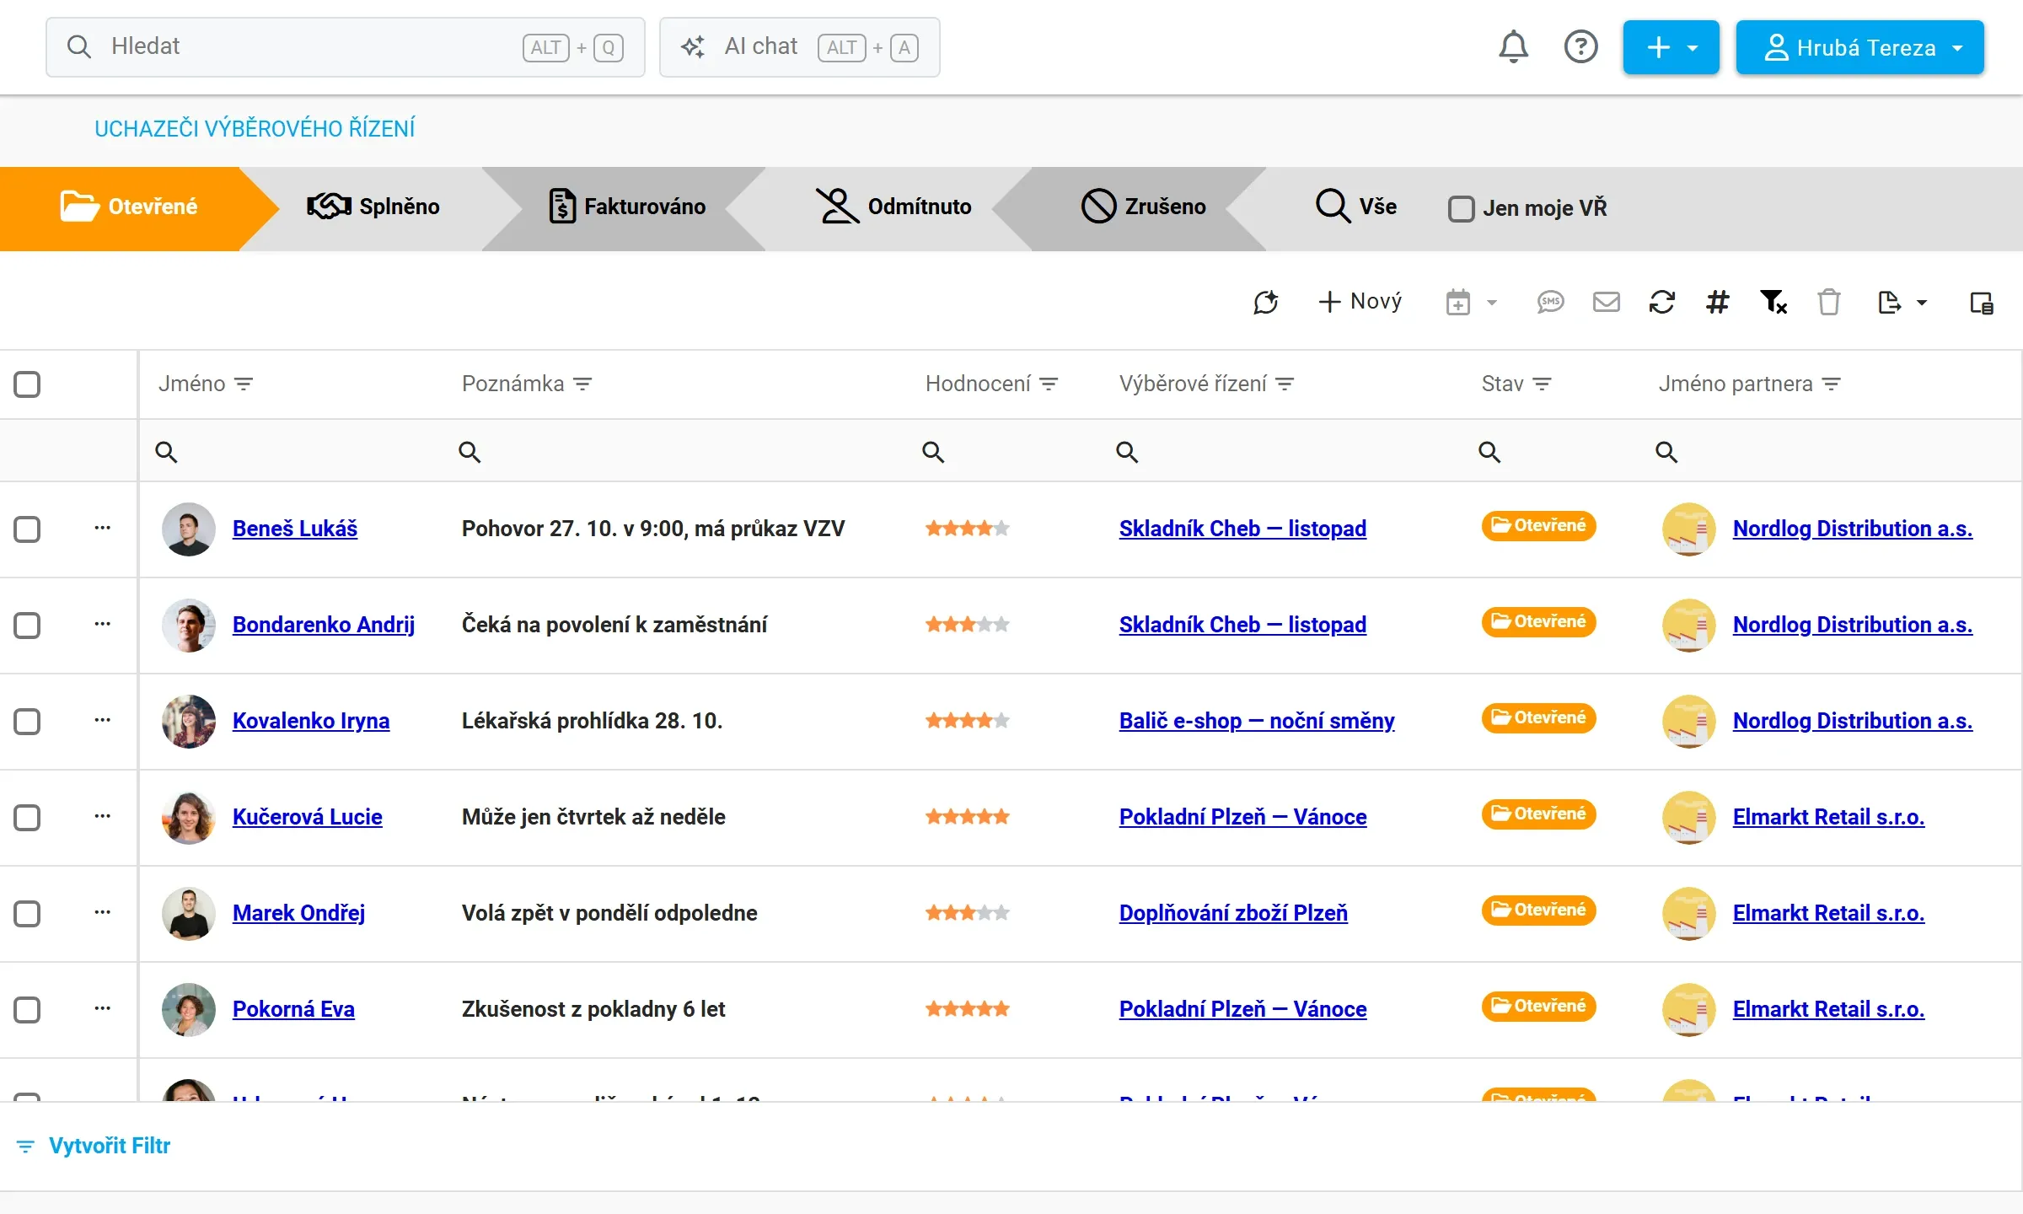
Task: Open the help question mark icon
Action: coord(1580,47)
